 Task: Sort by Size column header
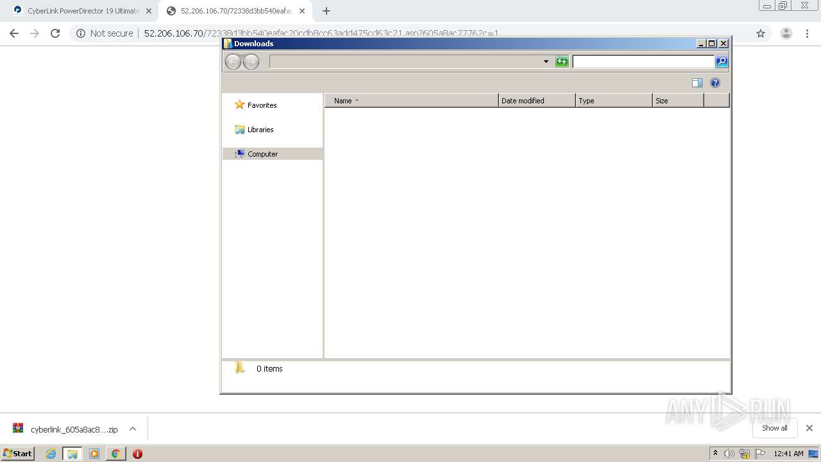[x=678, y=101]
